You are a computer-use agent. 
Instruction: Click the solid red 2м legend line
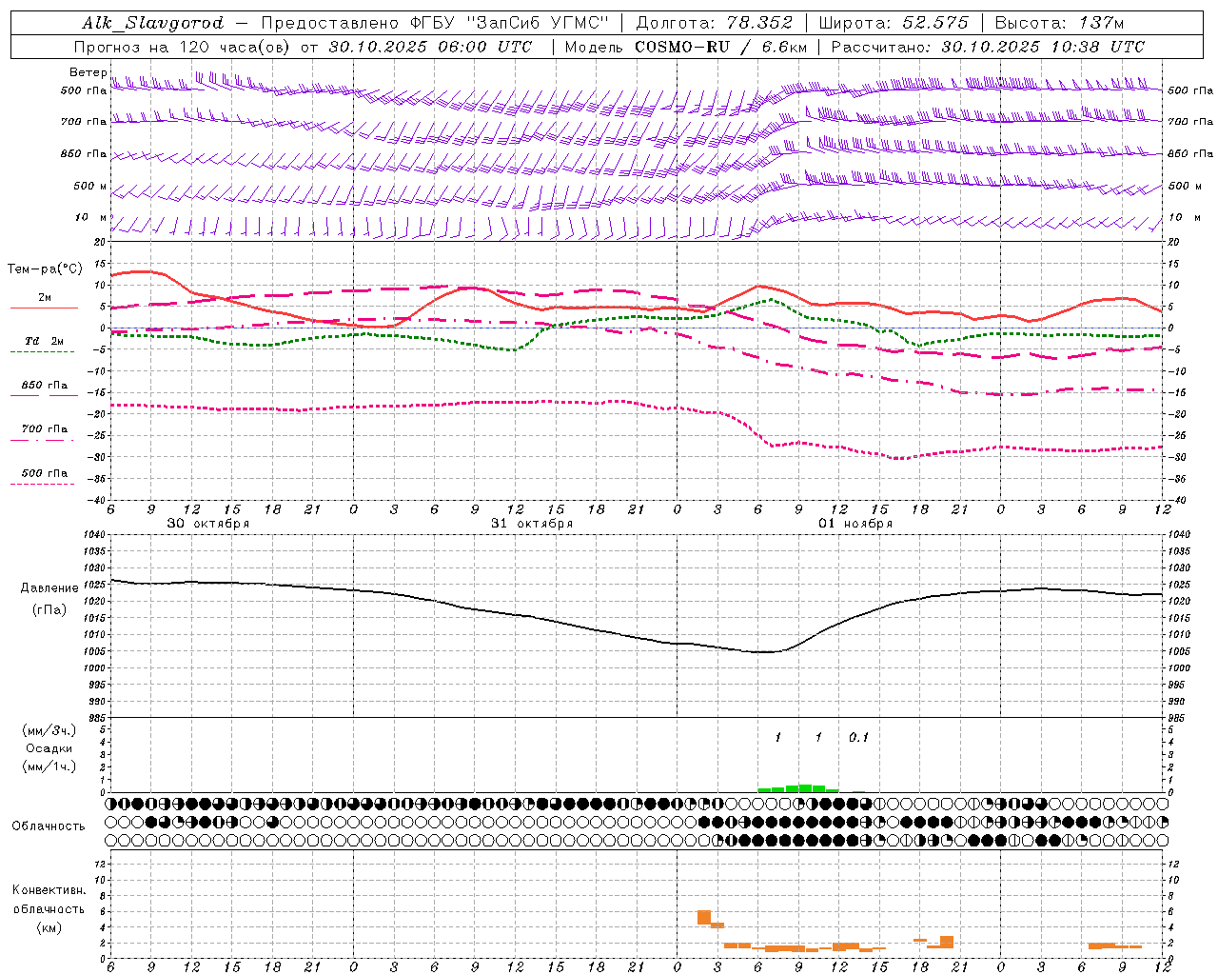pos(44,308)
